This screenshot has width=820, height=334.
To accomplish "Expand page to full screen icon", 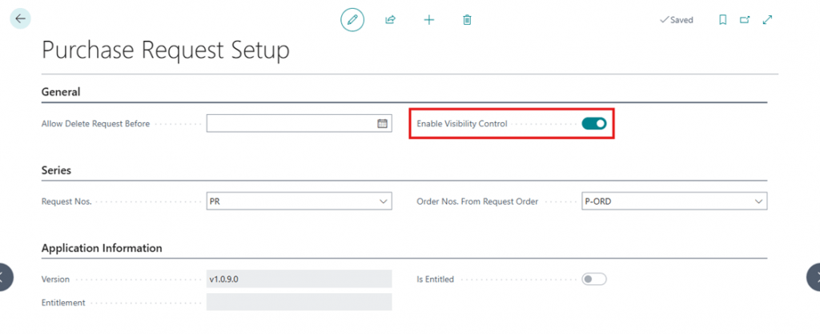I will point(767,19).
